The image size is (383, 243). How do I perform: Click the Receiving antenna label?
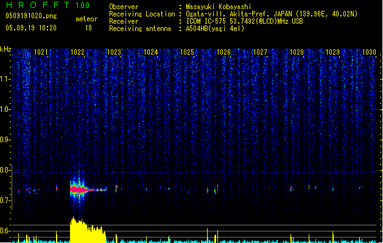pyautogui.click(x=140, y=29)
